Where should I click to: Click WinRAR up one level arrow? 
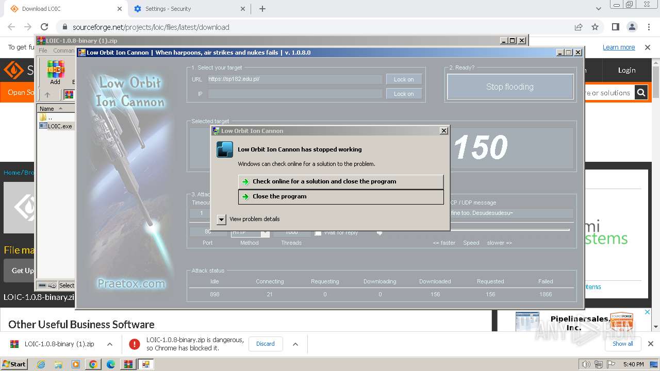click(x=47, y=95)
